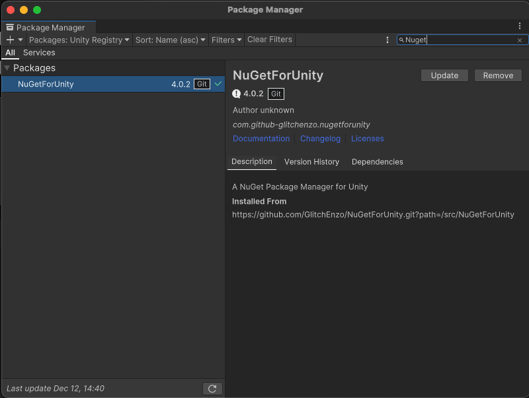This screenshot has width=529, height=398.
Task: Click the Remove button
Action: (x=498, y=75)
